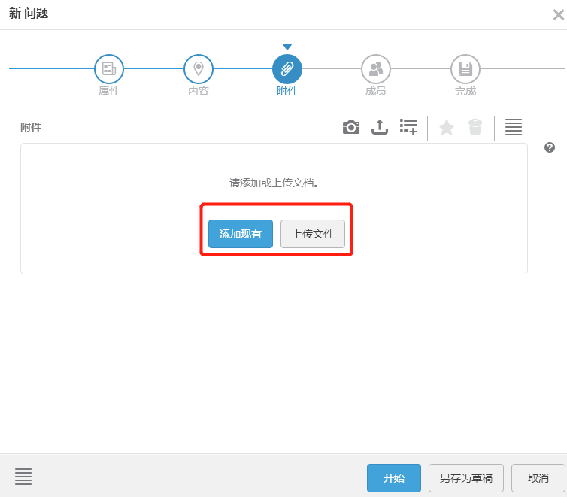The height and width of the screenshot is (497, 567).
Task: Open the 完成 (Finish) save disk step
Action: (465, 69)
